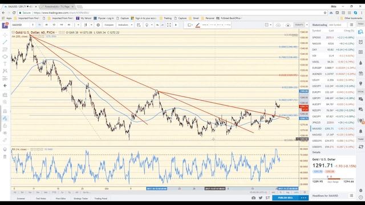Open the ideas bulb icon in right sidebar
Screen dimensions: 365x205
(x=360, y=84)
